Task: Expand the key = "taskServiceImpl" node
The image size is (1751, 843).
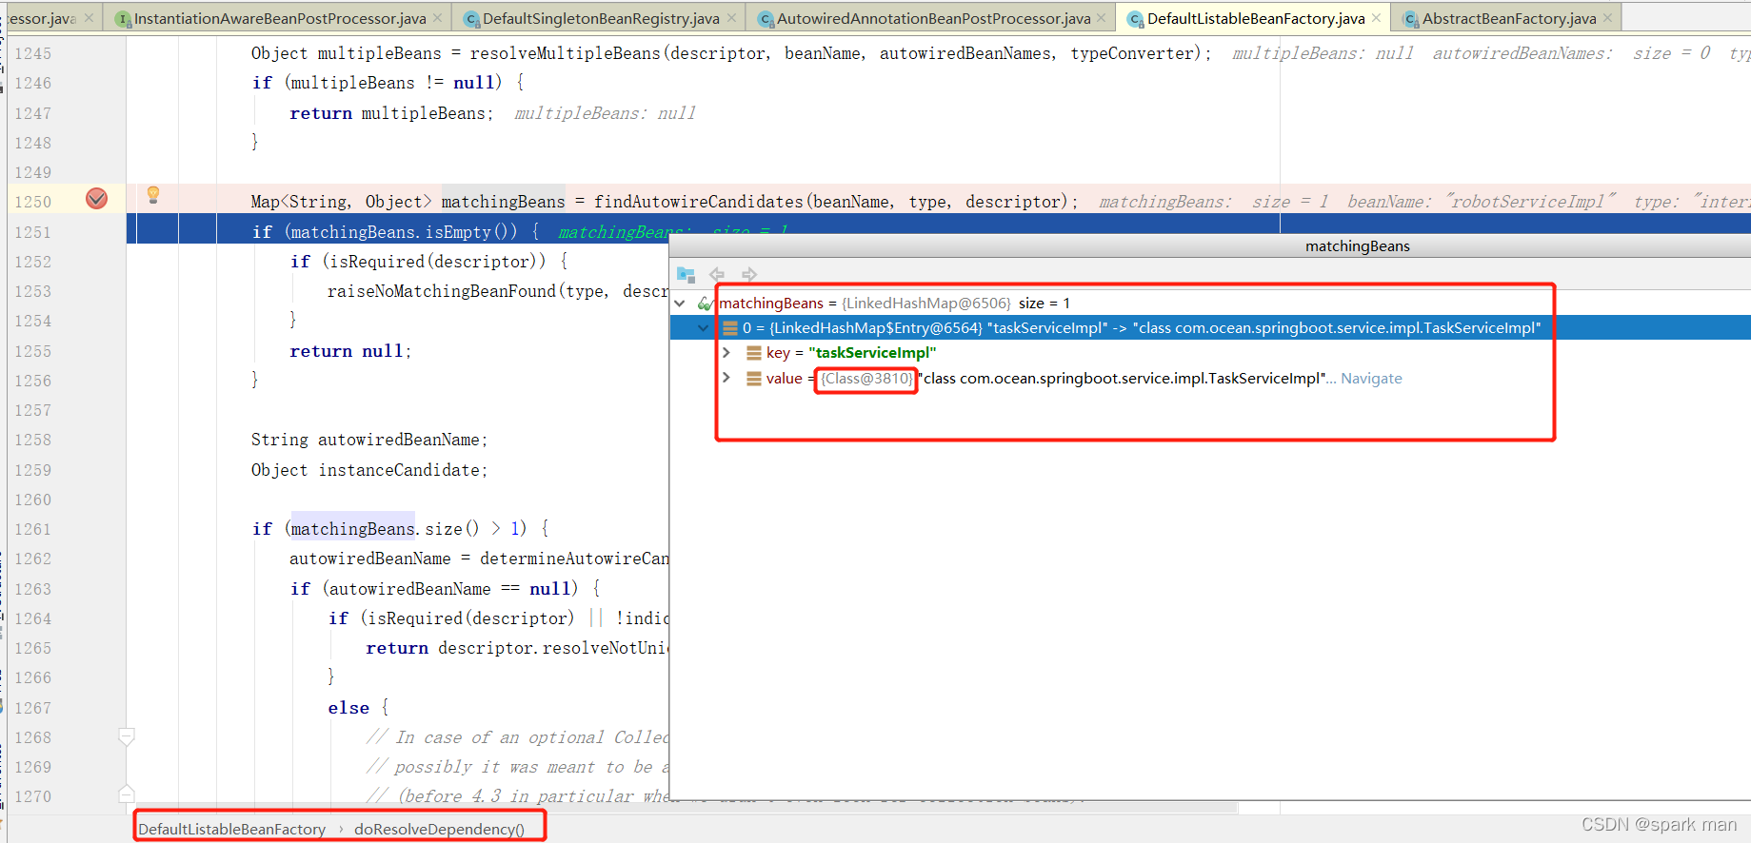Action: pyautogui.click(x=726, y=353)
